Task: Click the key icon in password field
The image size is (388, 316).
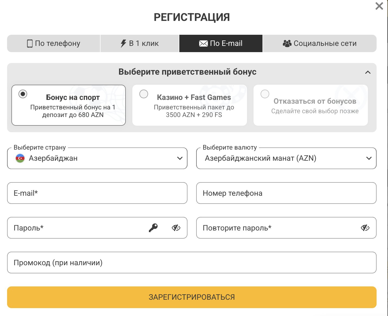Action: (153, 228)
